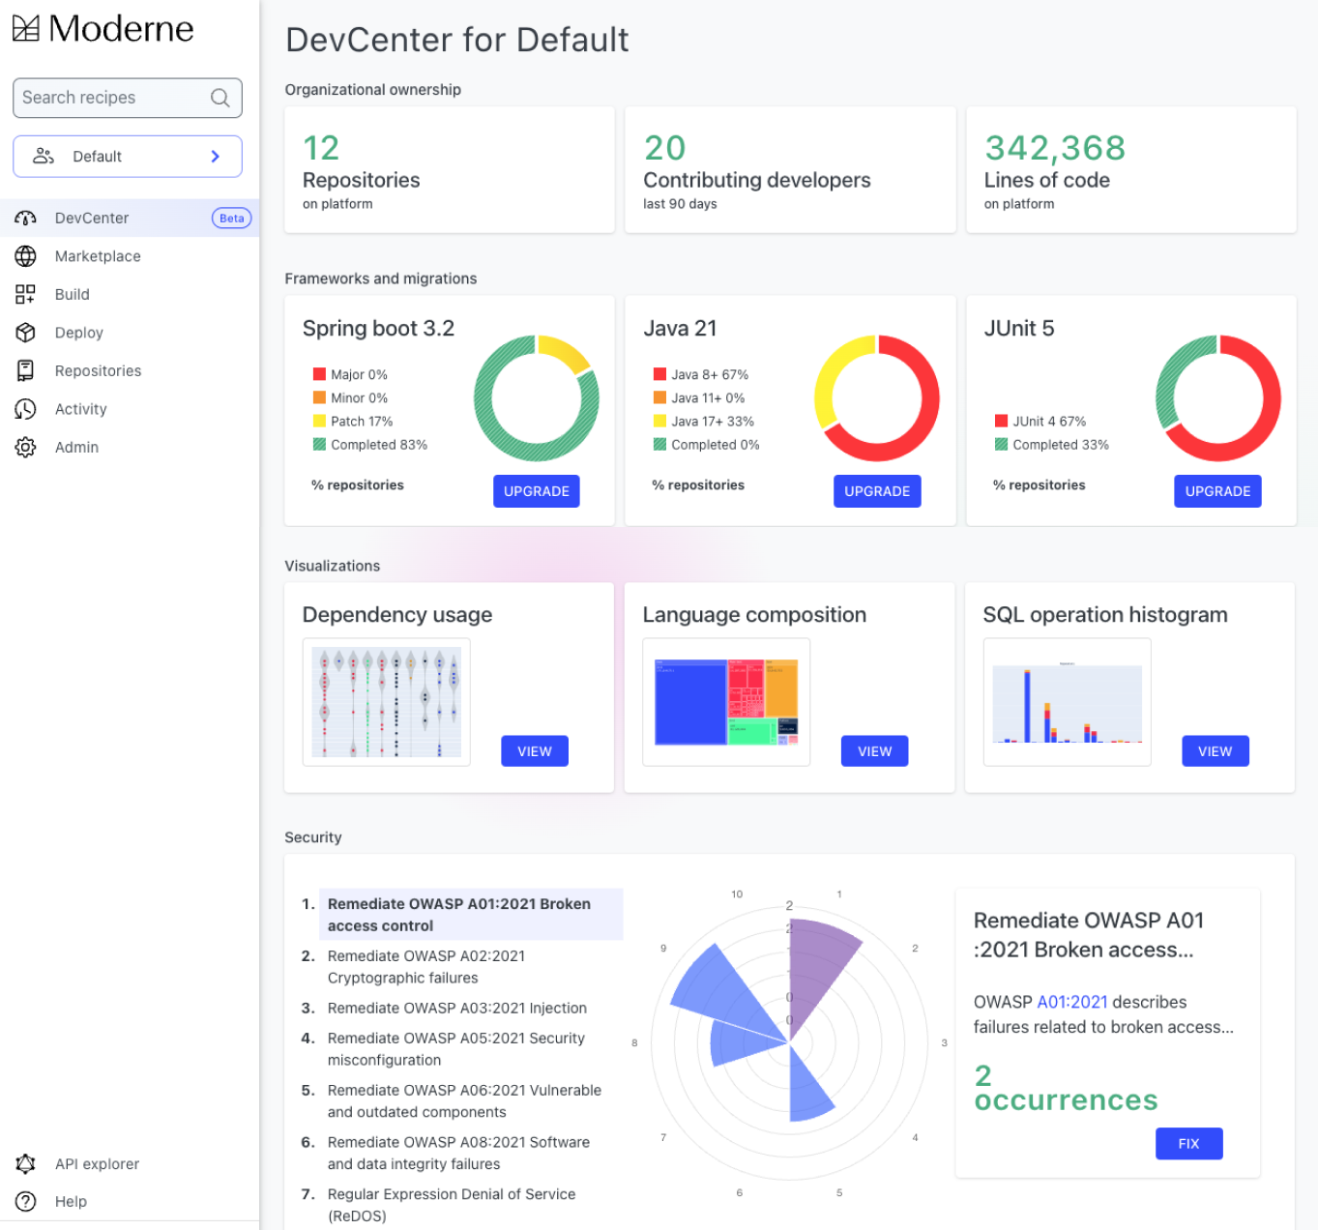Click the 20 Contributing developers card
Screen dimensions: 1318x1230
(790, 170)
